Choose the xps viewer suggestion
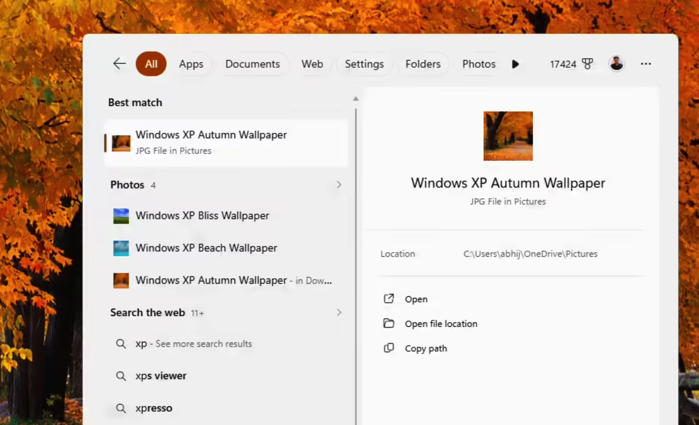This screenshot has height=425, width=699. pyautogui.click(x=226, y=376)
